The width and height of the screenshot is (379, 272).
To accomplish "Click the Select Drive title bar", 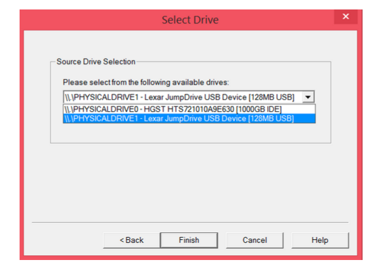I will click(189, 20).
